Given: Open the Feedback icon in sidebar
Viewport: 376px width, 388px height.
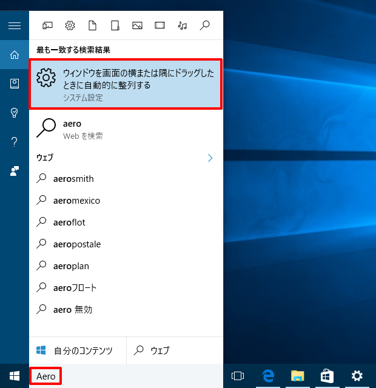Looking at the screenshot, I should pos(15,171).
